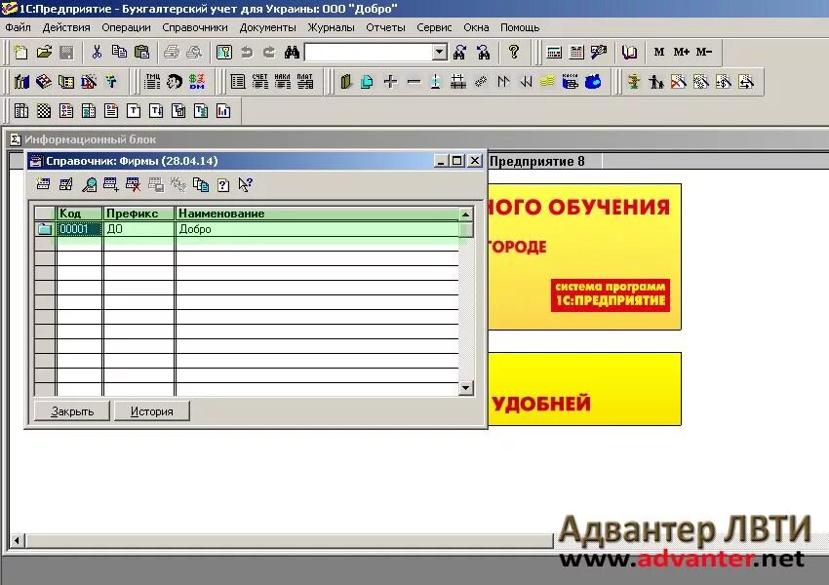Click the Cut scissors icon
The image size is (829, 585).
click(x=97, y=52)
